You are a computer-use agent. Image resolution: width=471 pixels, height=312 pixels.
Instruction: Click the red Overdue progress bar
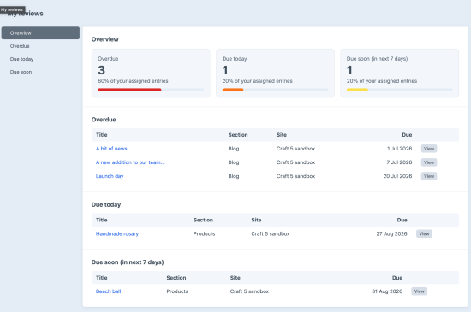pyautogui.click(x=129, y=90)
